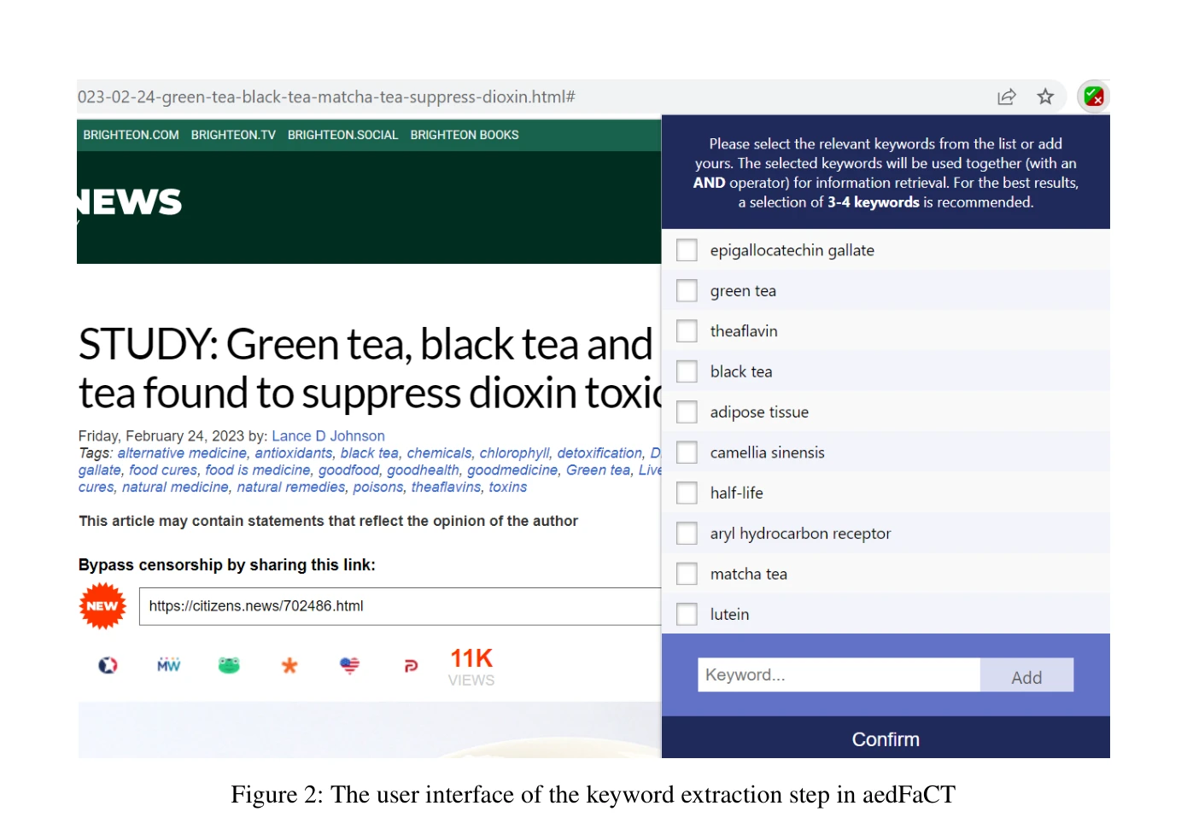Open BRIGHTEON BOOKS in the top nav

(465, 135)
